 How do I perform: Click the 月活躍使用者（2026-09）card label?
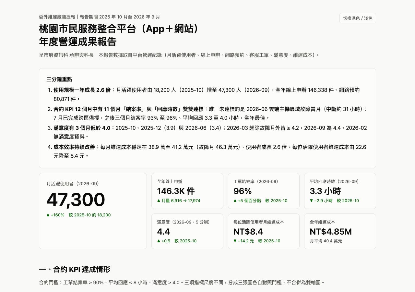(x=73, y=184)
